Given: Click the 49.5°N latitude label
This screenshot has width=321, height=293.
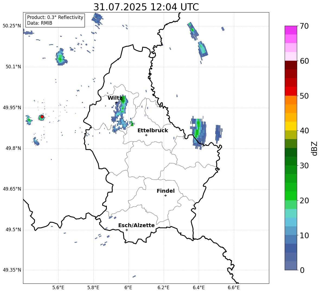Looking at the screenshot, I should 13,230.
